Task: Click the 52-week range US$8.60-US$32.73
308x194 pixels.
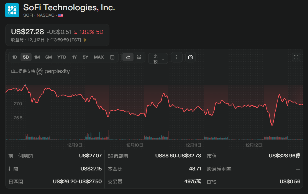Action: [178, 156]
